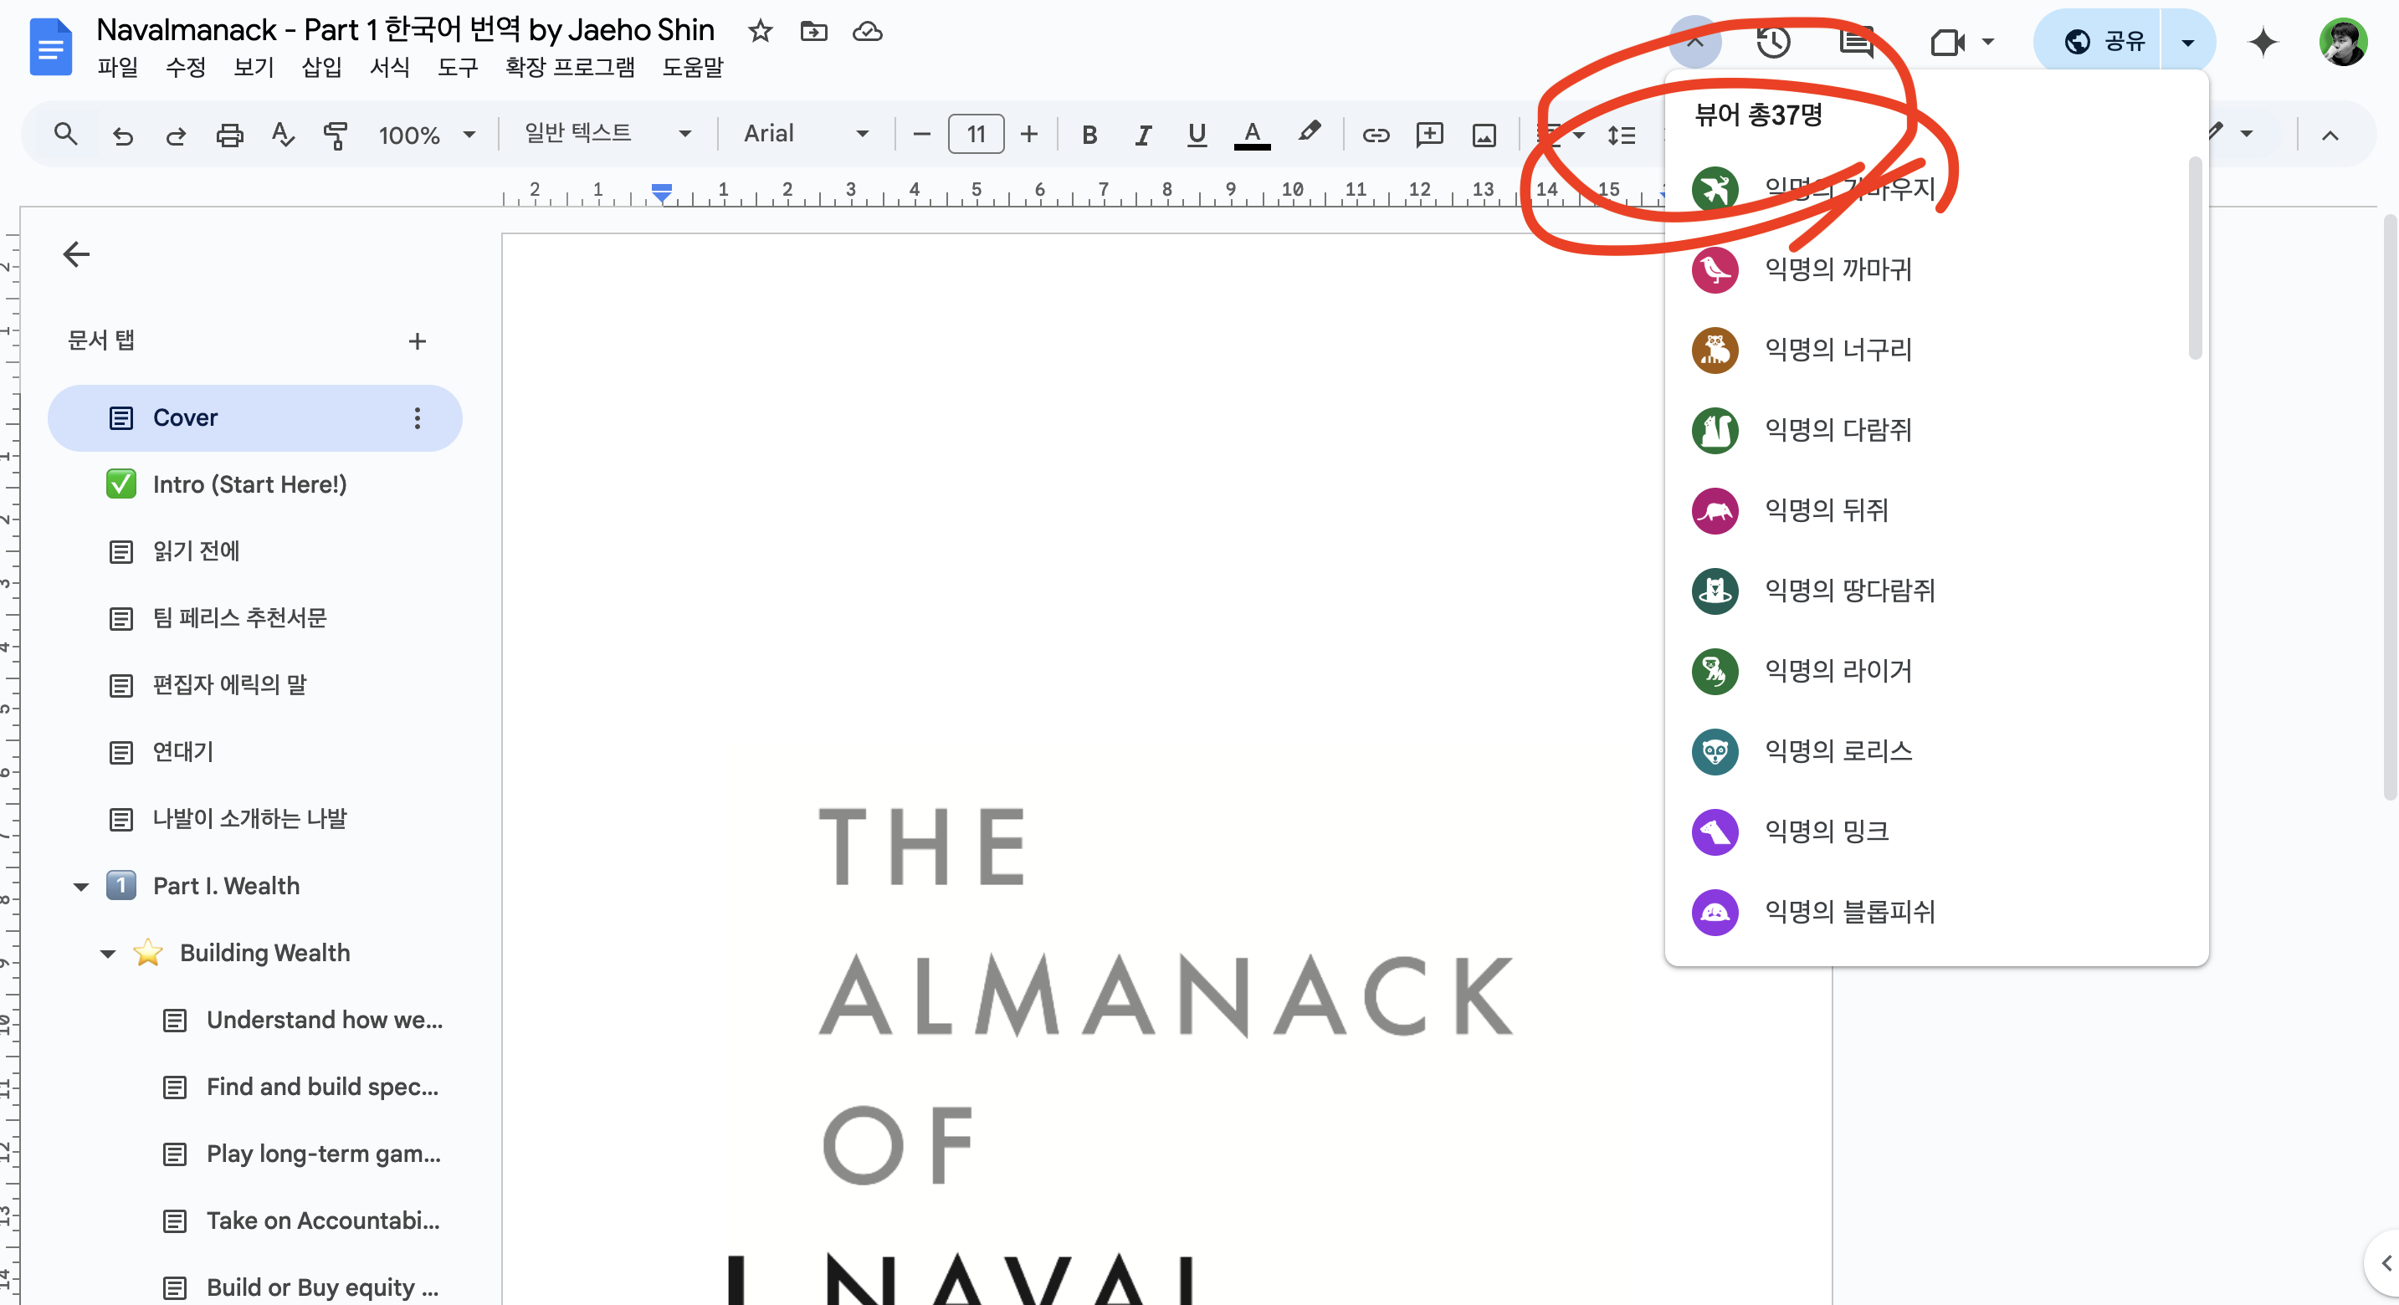Click the search magnifier in the toolbar
Image resolution: width=2399 pixels, height=1305 pixels.
(65, 134)
